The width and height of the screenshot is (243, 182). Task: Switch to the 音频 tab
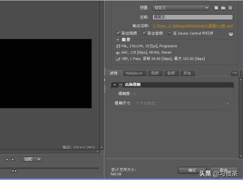pyautogui.click(x=171, y=73)
